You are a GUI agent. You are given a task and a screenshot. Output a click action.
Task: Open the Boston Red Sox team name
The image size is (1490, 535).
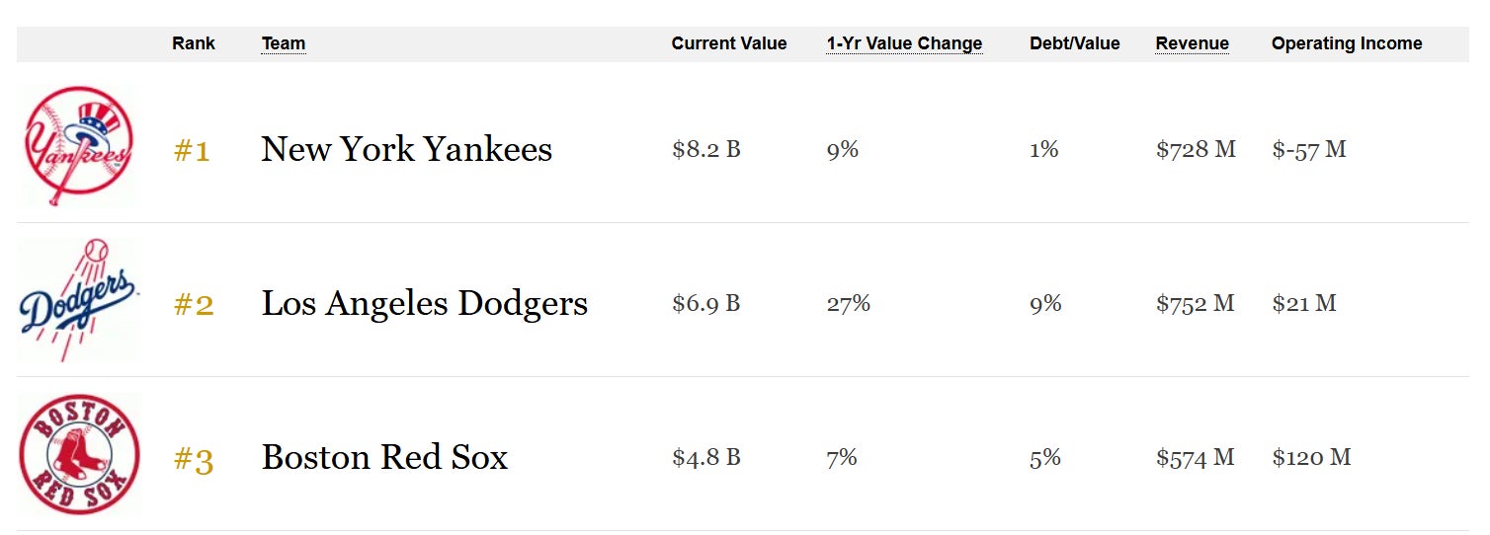pyautogui.click(x=384, y=458)
